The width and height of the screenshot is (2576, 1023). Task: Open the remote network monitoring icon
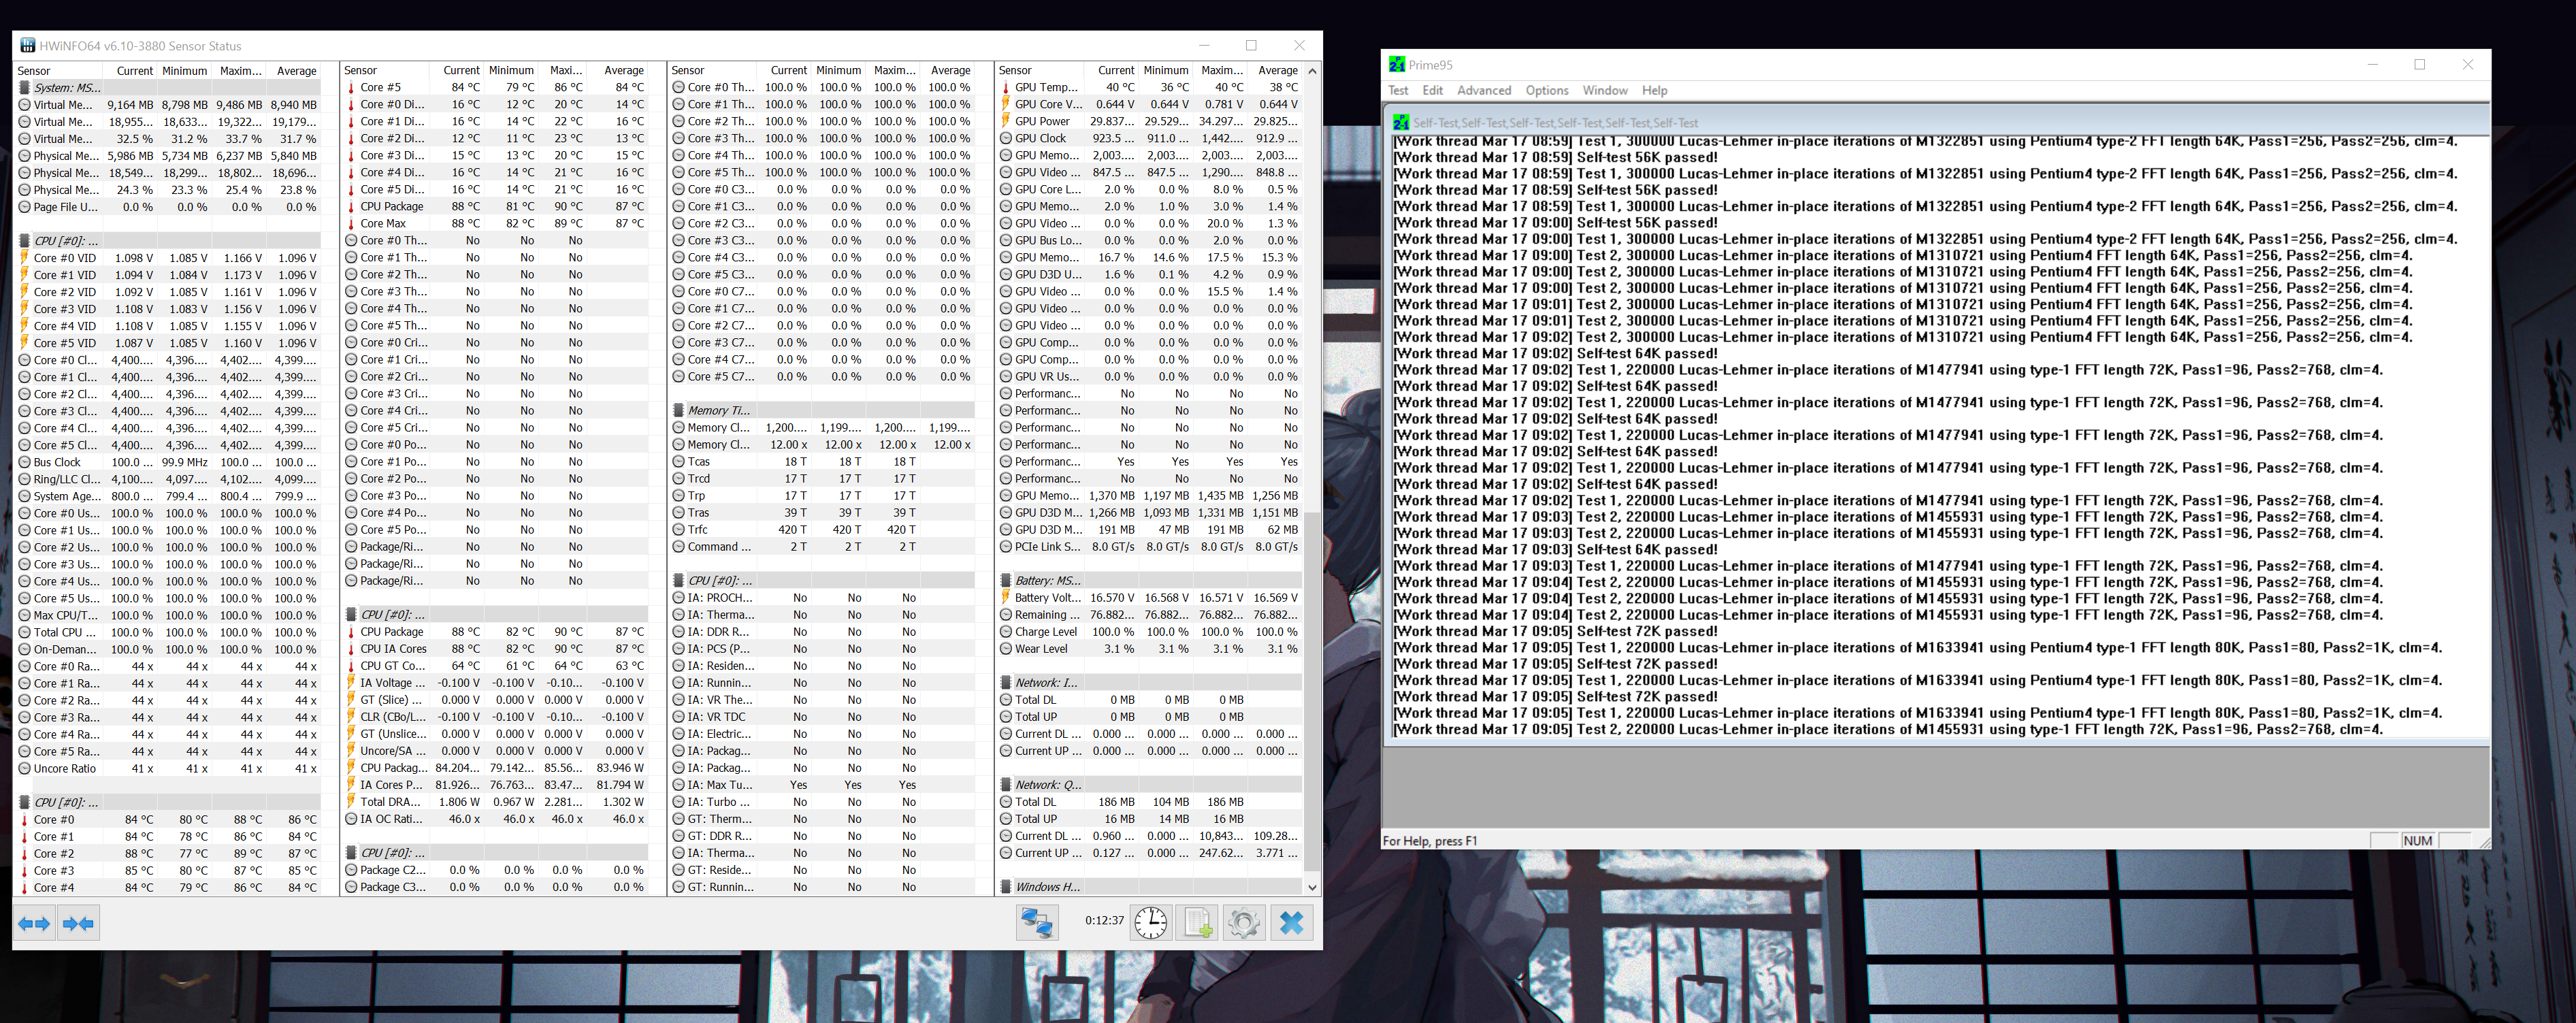(x=1036, y=922)
